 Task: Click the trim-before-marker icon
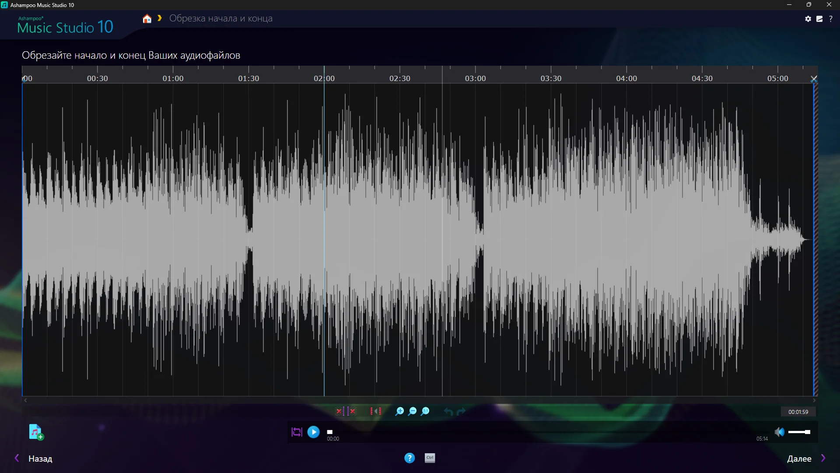[339, 411]
